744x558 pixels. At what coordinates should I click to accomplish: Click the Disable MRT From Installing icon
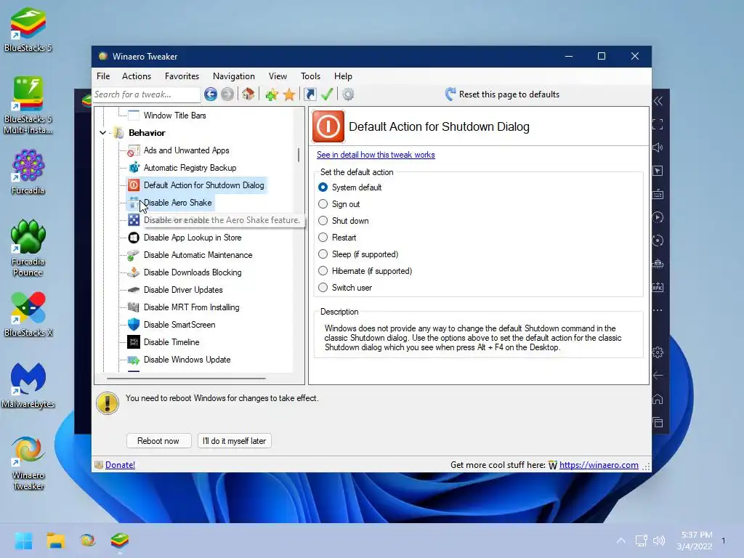tap(134, 307)
